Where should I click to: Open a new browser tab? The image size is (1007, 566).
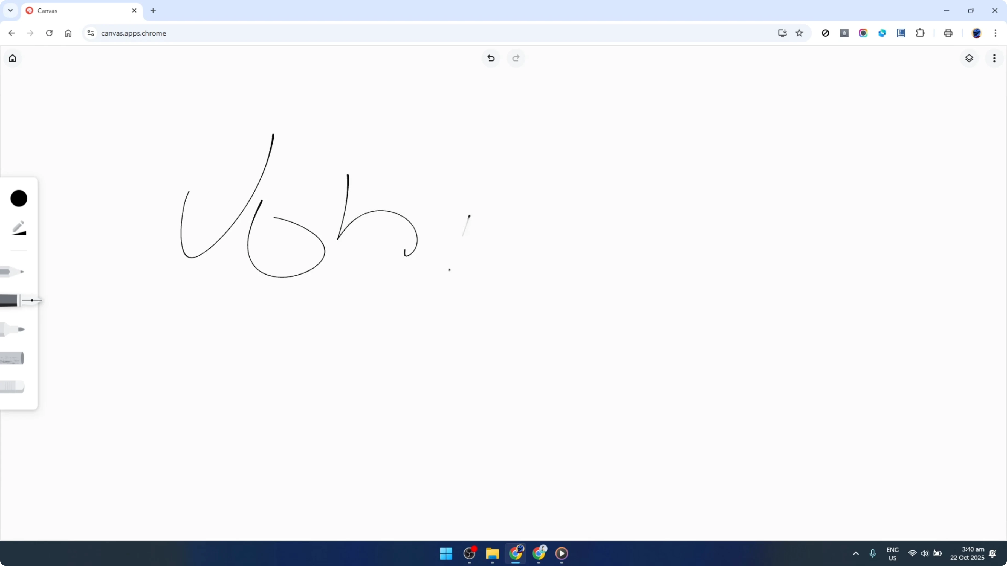pos(153,11)
